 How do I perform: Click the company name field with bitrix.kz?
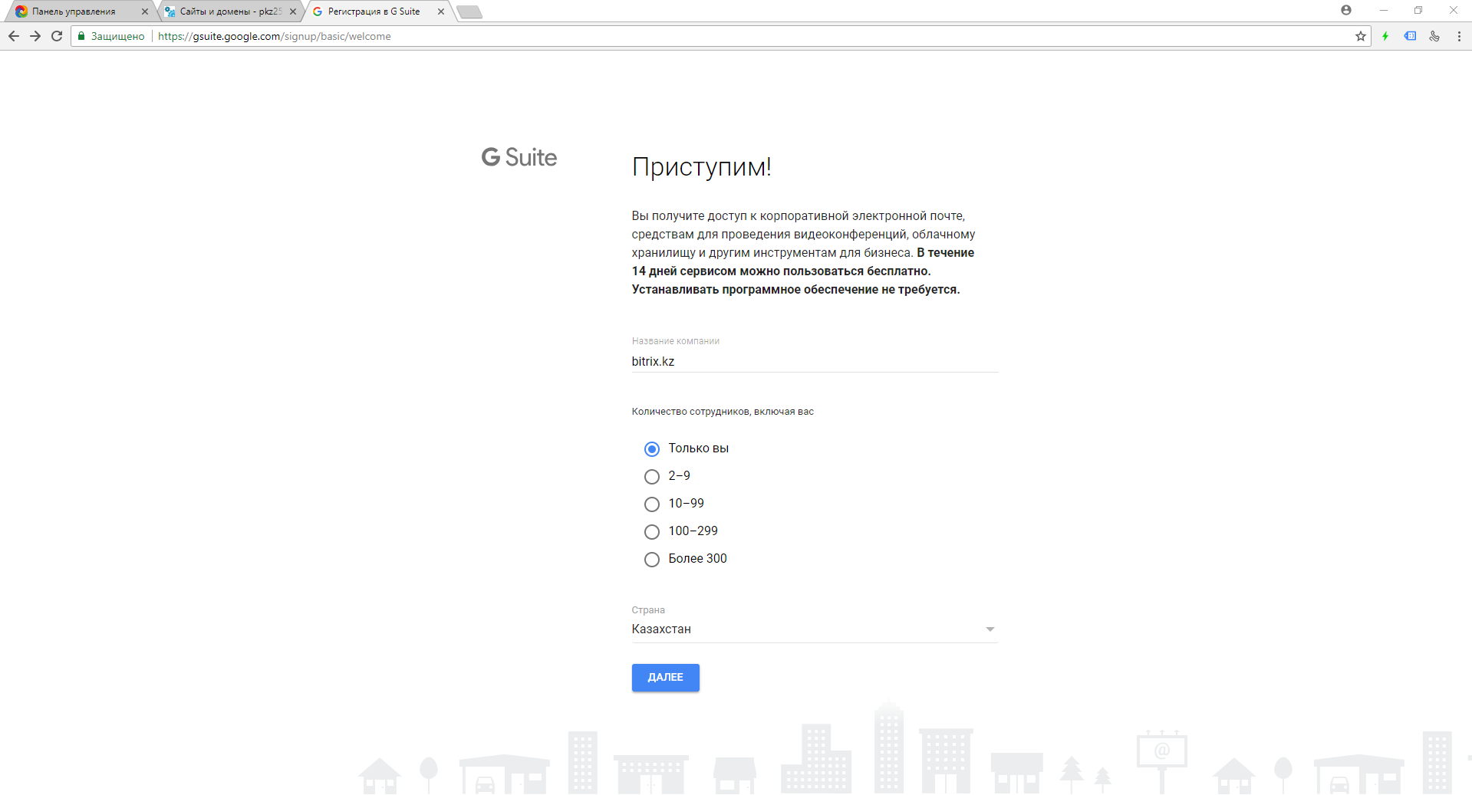tap(813, 361)
